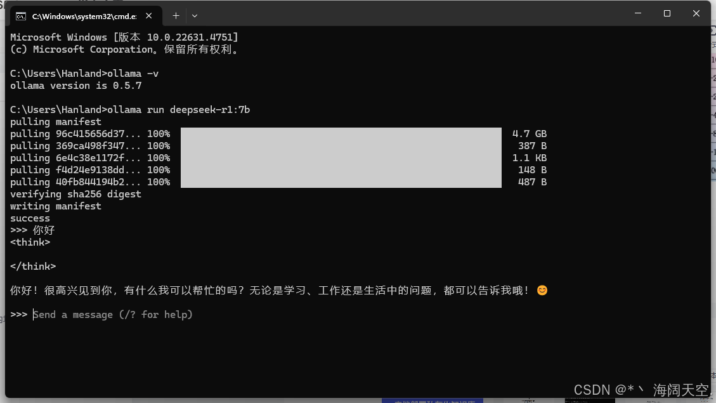This screenshot has height=403, width=716.
Task: Minimize the terminal window
Action: (x=638, y=13)
